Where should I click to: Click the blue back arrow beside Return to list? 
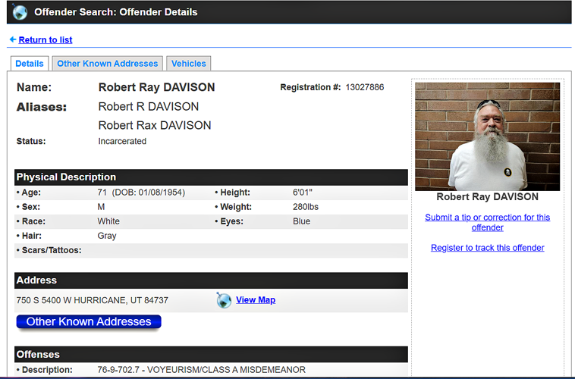tap(13, 39)
